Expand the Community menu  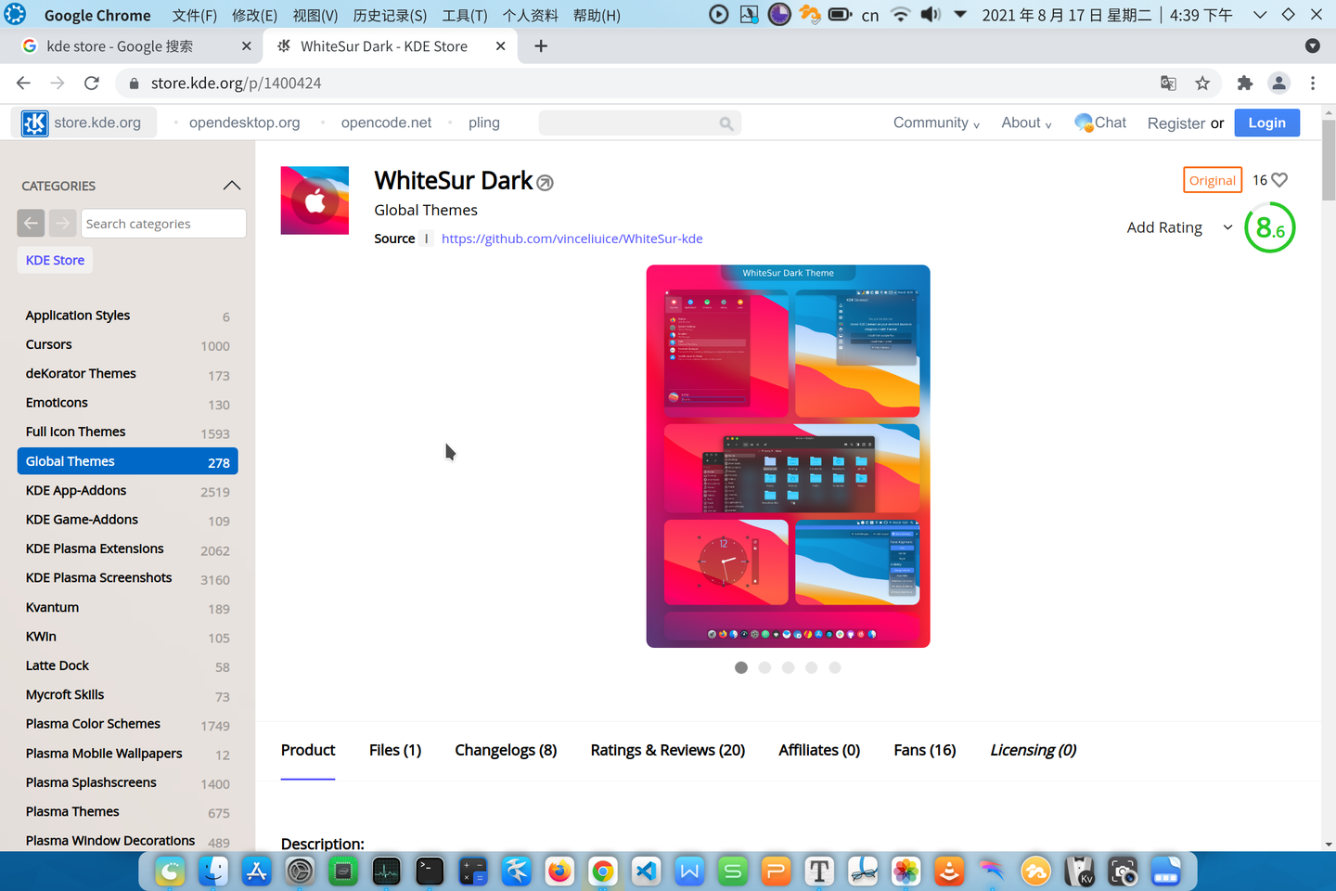[936, 123]
